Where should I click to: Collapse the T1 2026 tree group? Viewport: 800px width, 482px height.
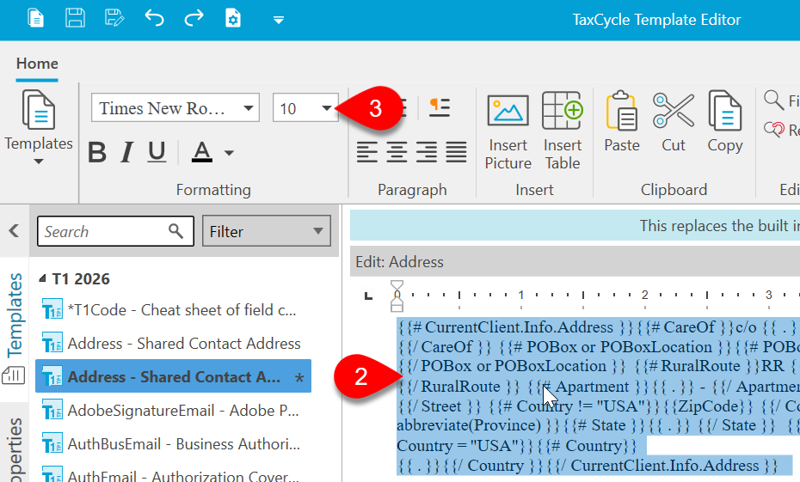42,278
